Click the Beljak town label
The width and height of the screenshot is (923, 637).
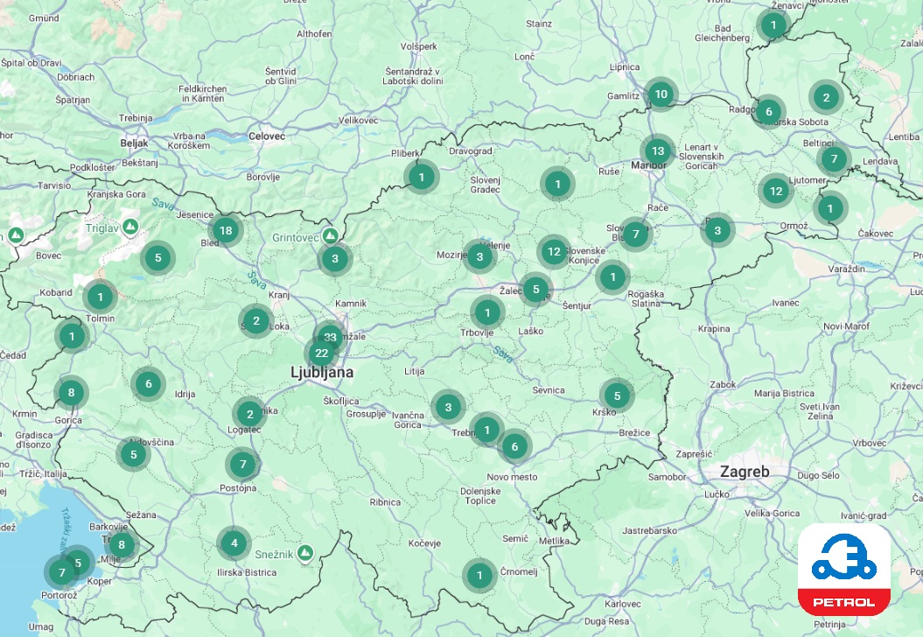(x=134, y=143)
